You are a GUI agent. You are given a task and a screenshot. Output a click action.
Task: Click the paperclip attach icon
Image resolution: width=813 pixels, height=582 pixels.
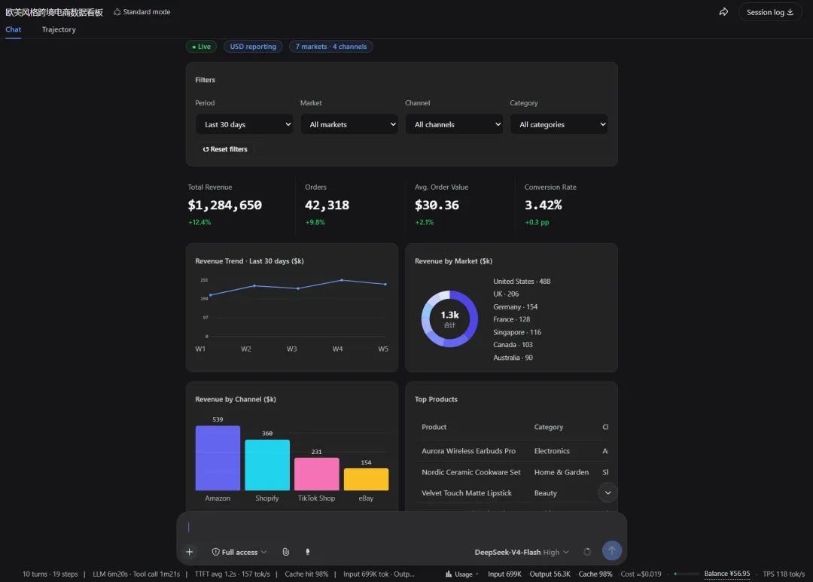[286, 552]
